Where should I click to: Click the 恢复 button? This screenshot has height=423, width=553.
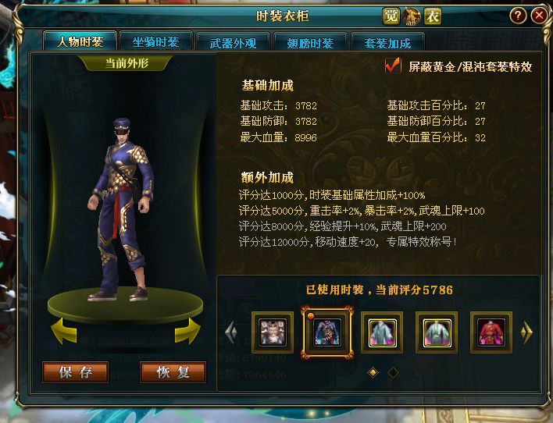pyautogui.click(x=173, y=372)
